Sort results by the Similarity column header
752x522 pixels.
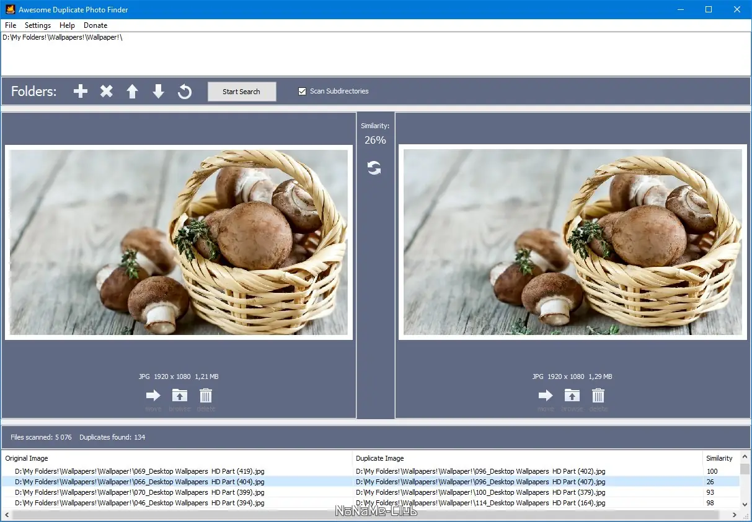tap(719, 458)
